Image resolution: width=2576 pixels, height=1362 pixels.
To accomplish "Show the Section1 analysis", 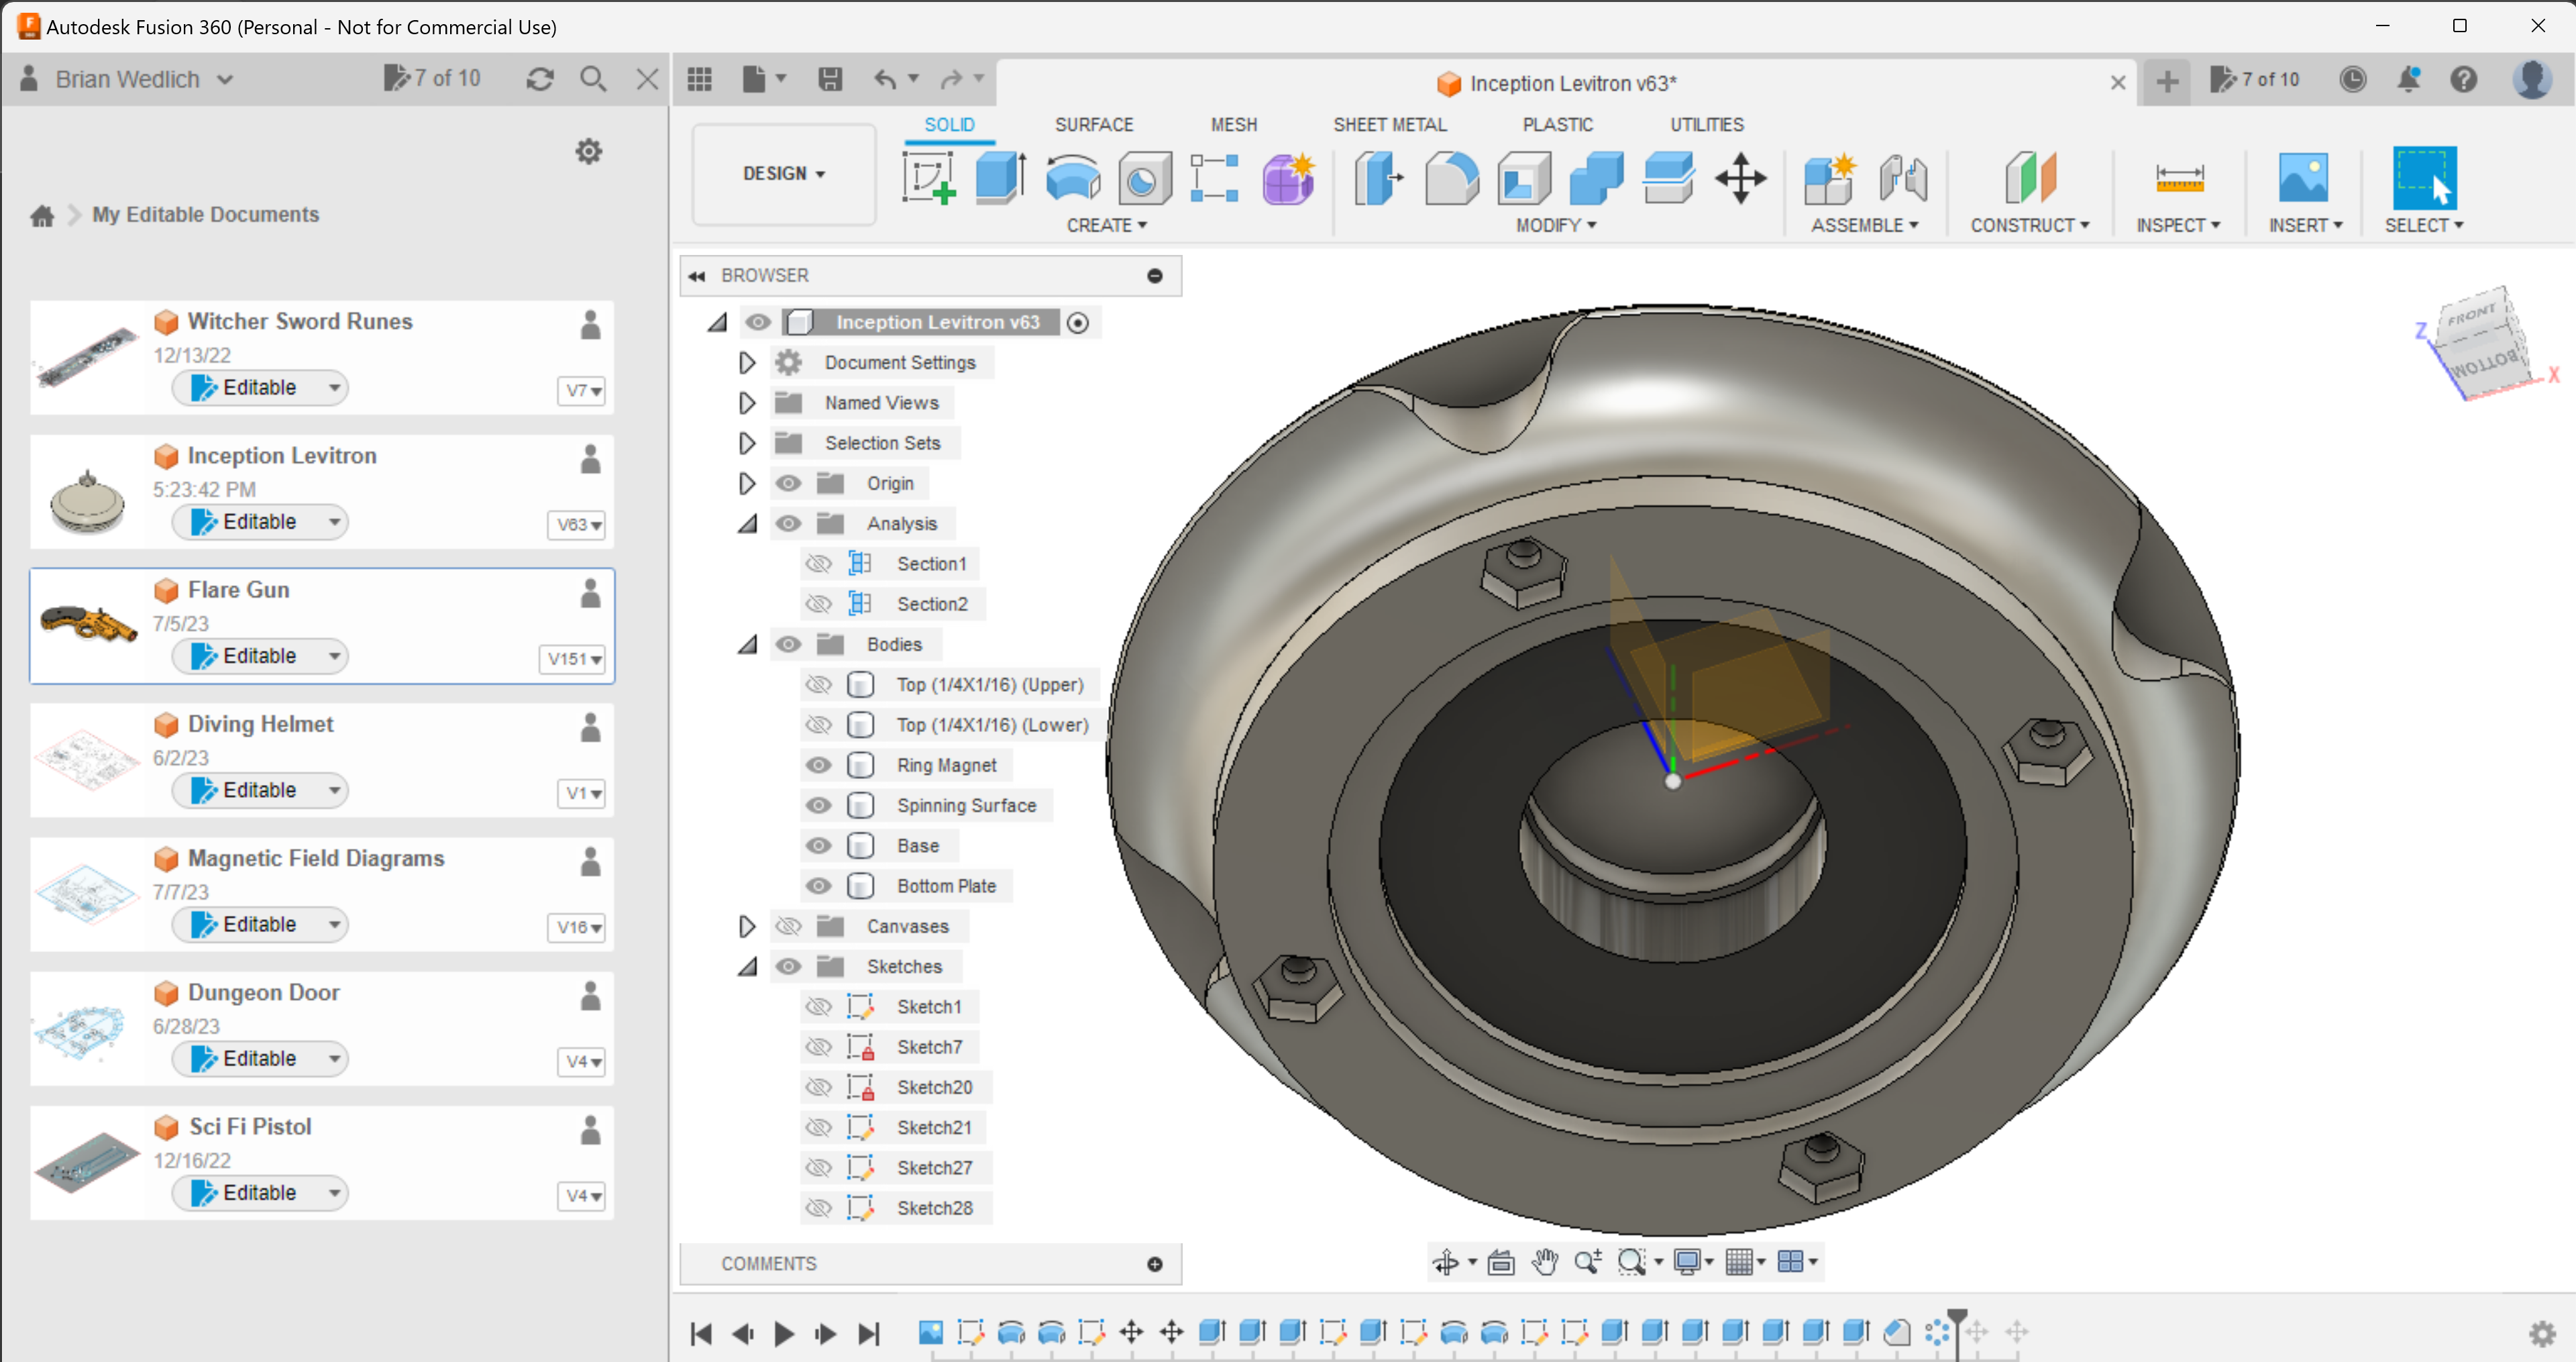I will (x=819, y=563).
